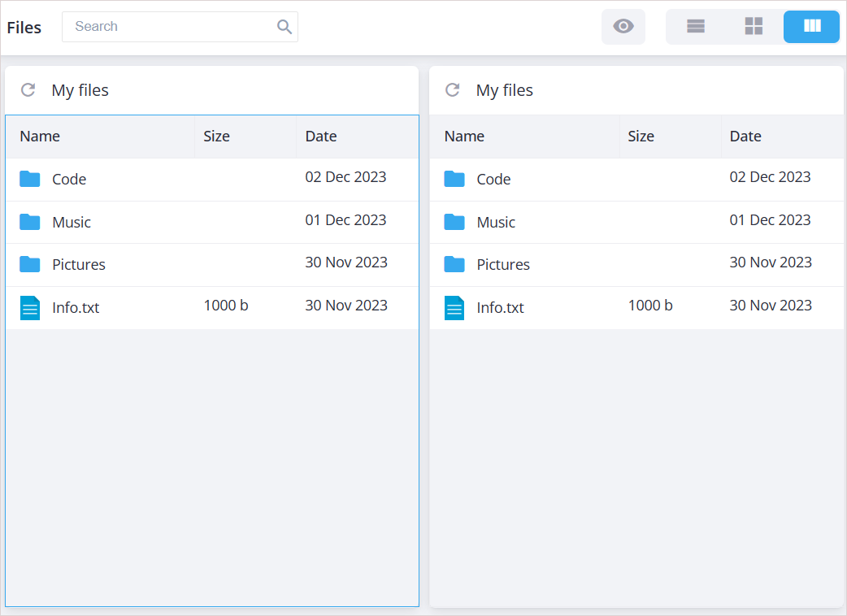Image resolution: width=847 pixels, height=616 pixels.
Task: Click the search magnifier icon
Action: click(x=284, y=27)
